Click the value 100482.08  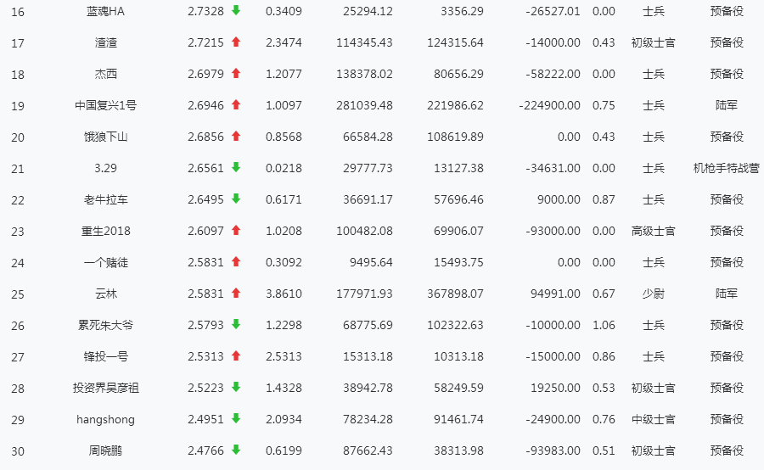[364, 231]
